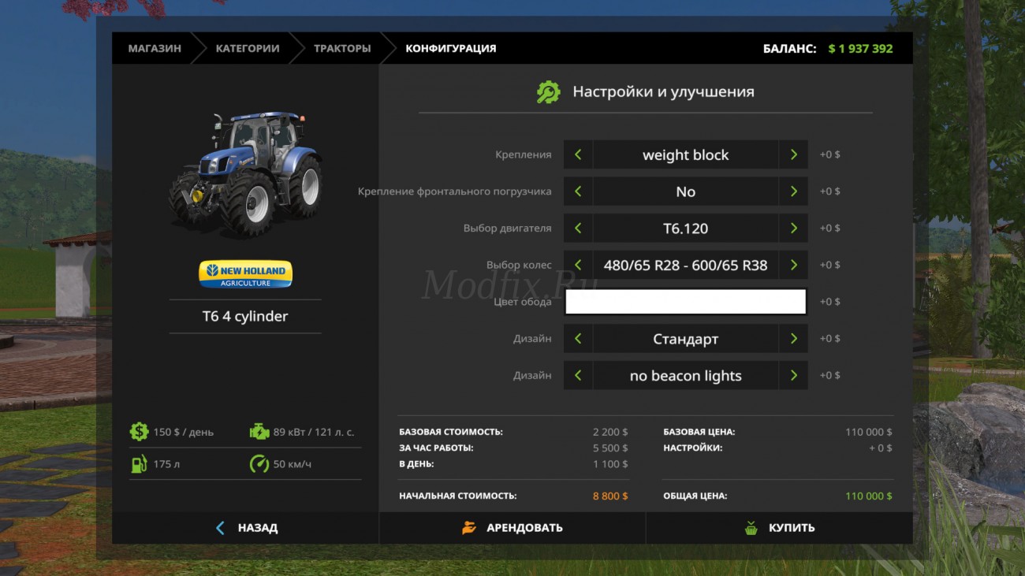
Task: Click the БАЗОВАЯ СТОИМОСТЬ 2 200 $ value
Action: pos(610,432)
